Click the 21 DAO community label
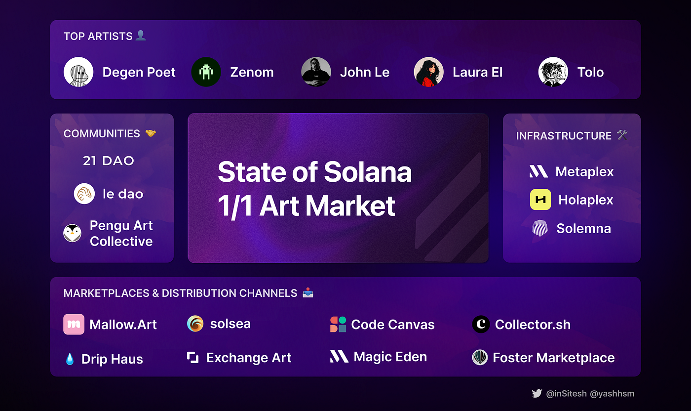691x411 pixels. coord(109,161)
